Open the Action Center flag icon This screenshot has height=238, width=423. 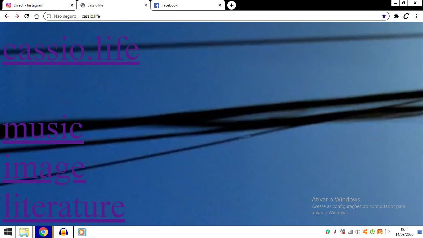click(387, 232)
